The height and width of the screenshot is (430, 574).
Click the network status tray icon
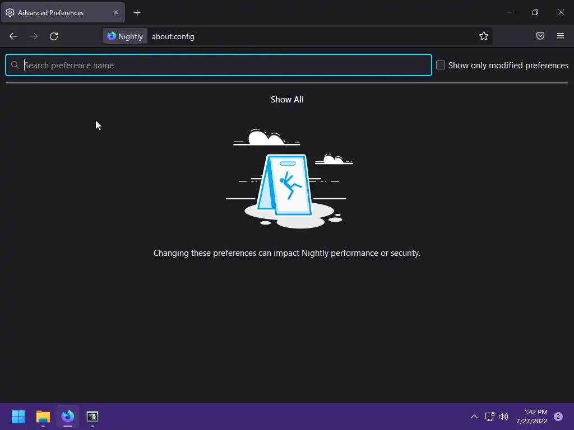[x=489, y=417]
